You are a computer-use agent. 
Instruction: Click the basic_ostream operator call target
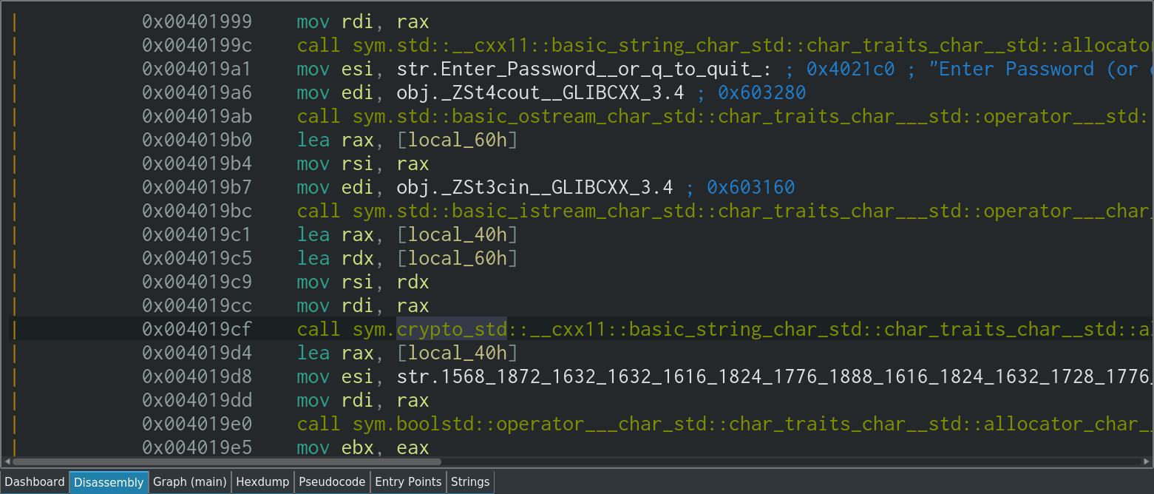tap(753, 117)
